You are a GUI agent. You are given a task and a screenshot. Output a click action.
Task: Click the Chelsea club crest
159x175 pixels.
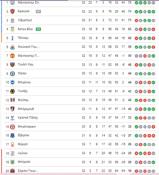pyautogui.click(x=12, y=73)
